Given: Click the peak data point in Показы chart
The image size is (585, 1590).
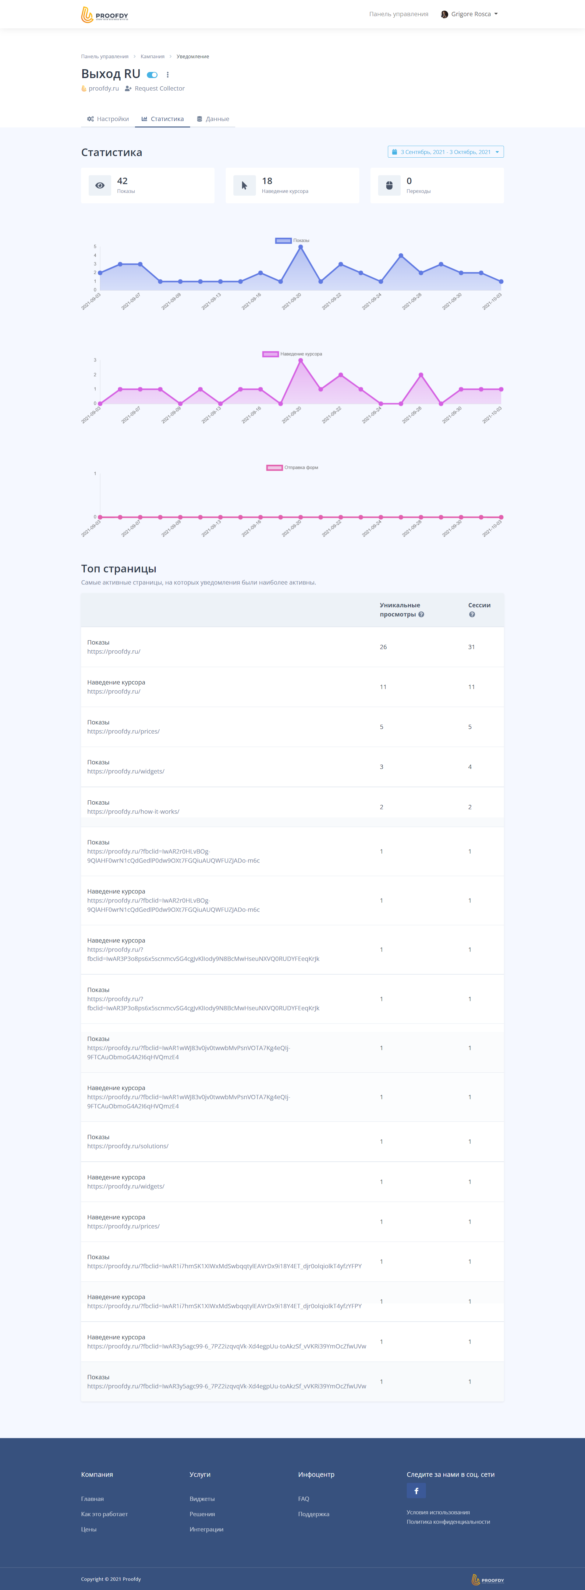Looking at the screenshot, I should [300, 247].
